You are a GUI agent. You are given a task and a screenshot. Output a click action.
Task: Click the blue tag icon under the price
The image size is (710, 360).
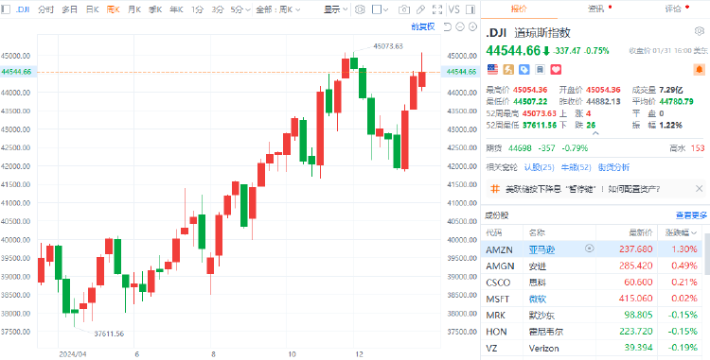pos(524,69)
